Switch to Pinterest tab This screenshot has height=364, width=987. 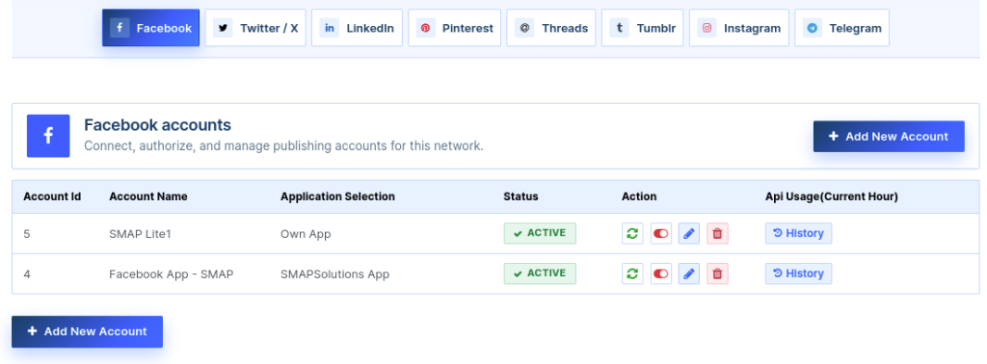[x=455, y=28]
